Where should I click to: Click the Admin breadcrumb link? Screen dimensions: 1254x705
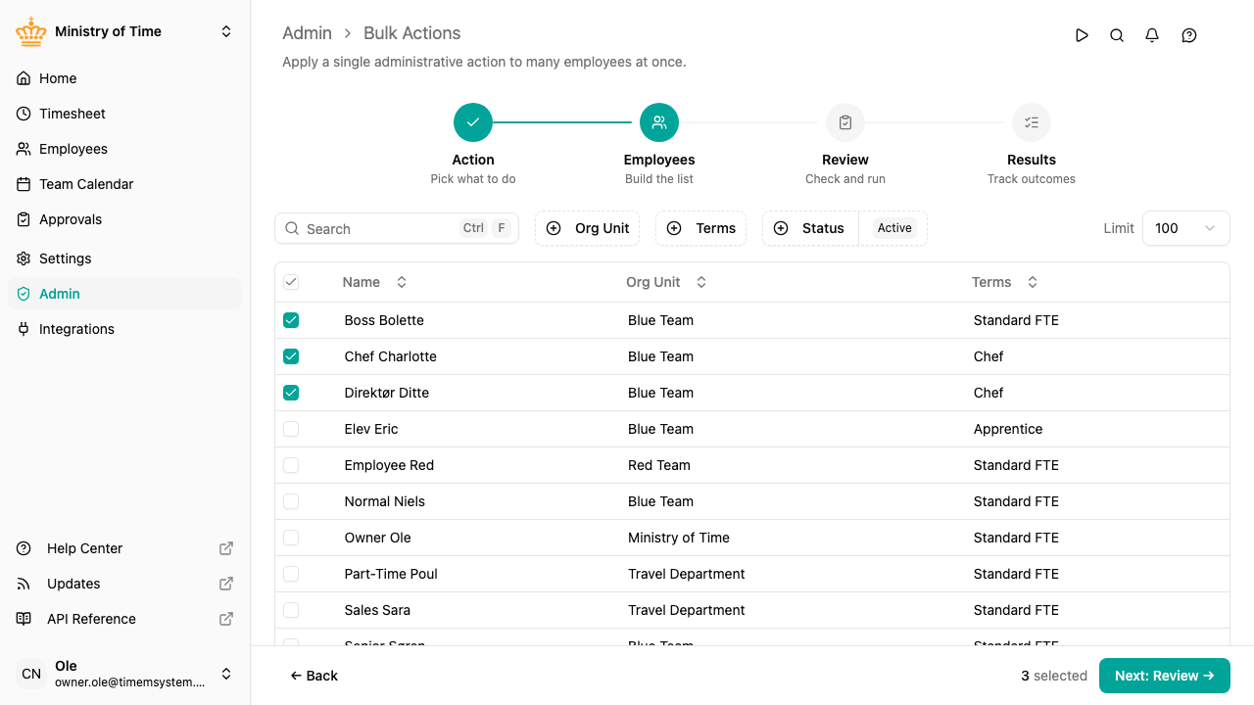point(307,33)
